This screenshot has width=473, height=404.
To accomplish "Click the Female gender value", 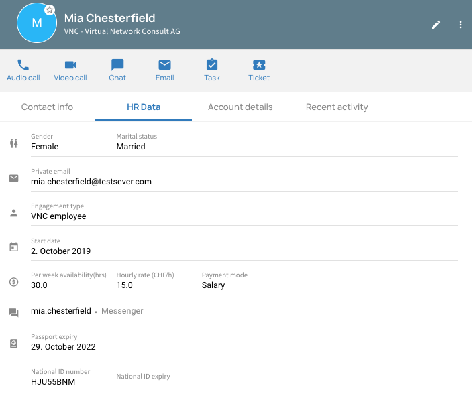I will coord(45,147).
